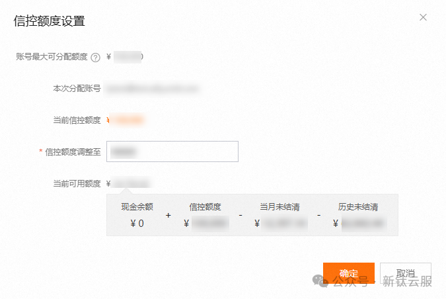Click the 现金余额 ¥ 0 amount
Viewport: 446px width, 299px height.
point(137,224)
